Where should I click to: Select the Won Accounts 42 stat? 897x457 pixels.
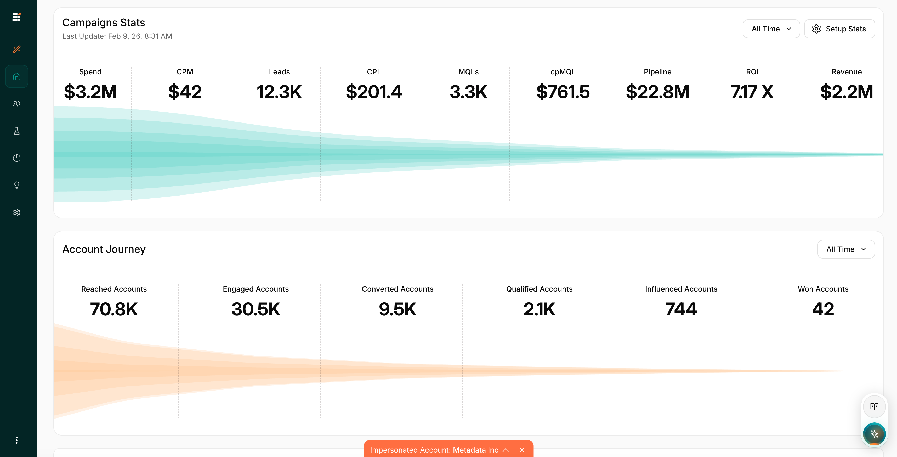(823, 309)
